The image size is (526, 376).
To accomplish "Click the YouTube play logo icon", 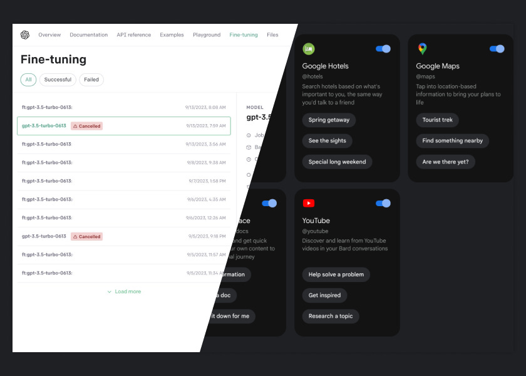I will (x=309, y=203).
